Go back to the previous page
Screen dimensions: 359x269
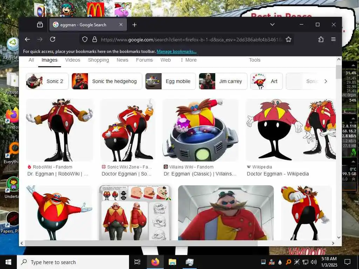point(27,39)
